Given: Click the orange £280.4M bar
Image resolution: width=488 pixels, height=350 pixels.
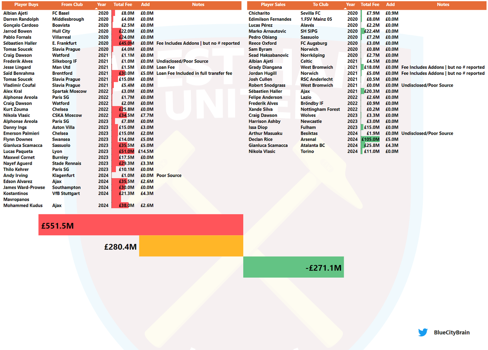Looking at the screenshot, I should 190,246.
